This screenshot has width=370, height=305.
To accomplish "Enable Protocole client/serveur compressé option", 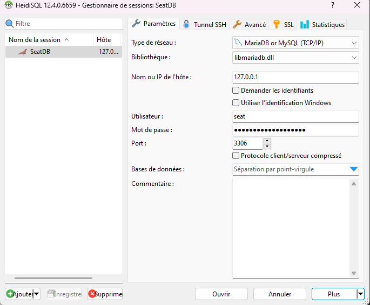I will click(x=236, y=156).
